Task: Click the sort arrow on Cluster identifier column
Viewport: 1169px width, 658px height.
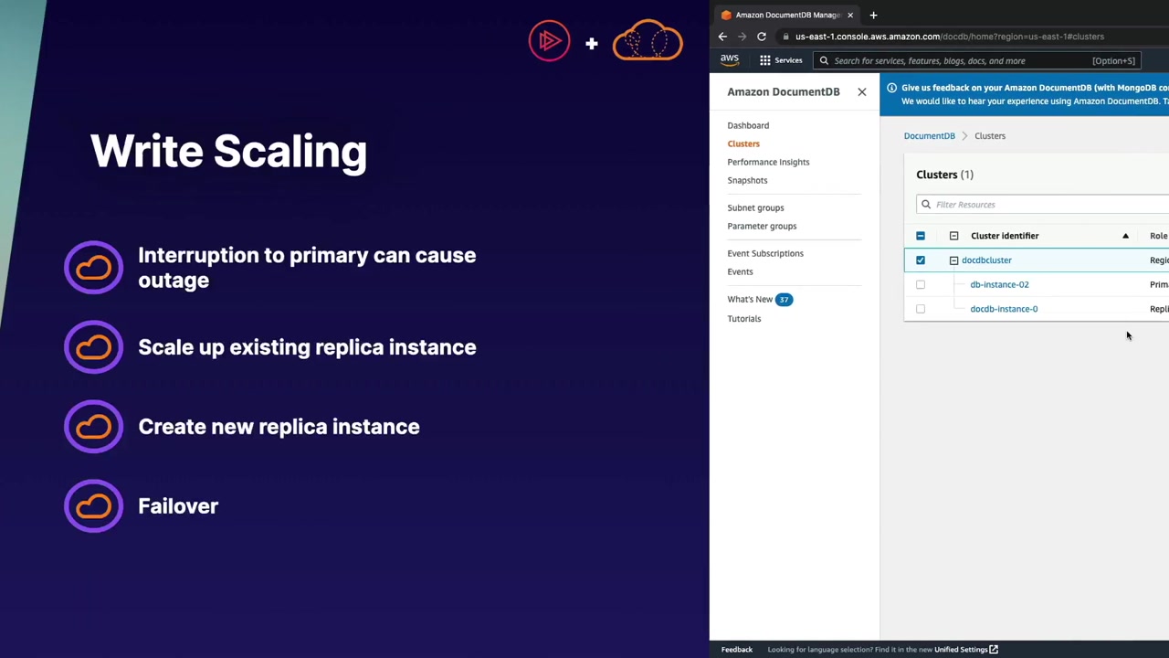Action: pos(1125,236)
